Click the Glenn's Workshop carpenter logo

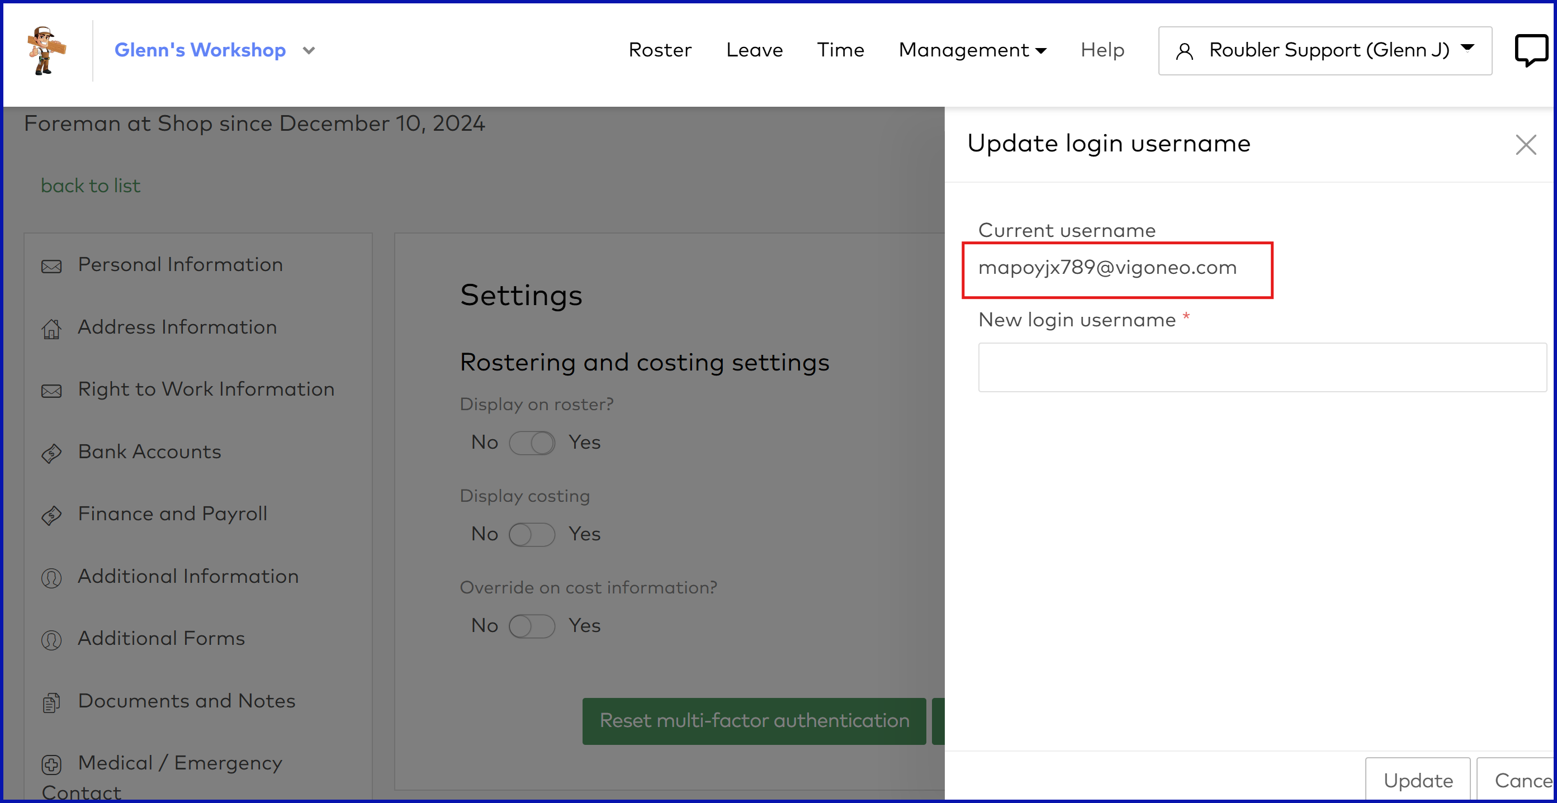coord(46,51)
